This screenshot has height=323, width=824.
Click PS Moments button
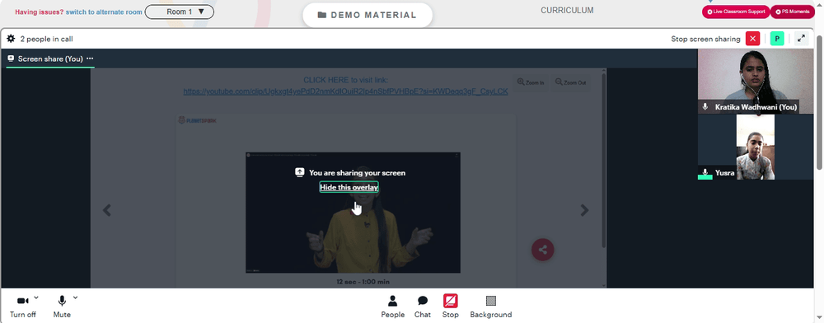point(793,12)
